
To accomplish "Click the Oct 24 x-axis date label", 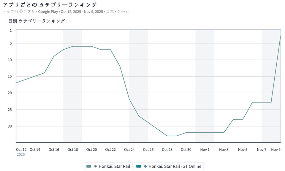I will tap(129, 150).
